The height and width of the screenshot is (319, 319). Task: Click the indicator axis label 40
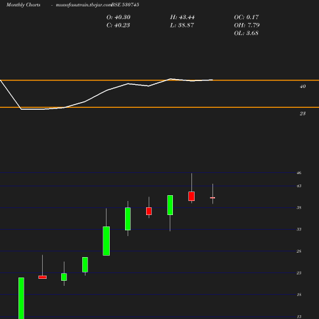(302, 87)
